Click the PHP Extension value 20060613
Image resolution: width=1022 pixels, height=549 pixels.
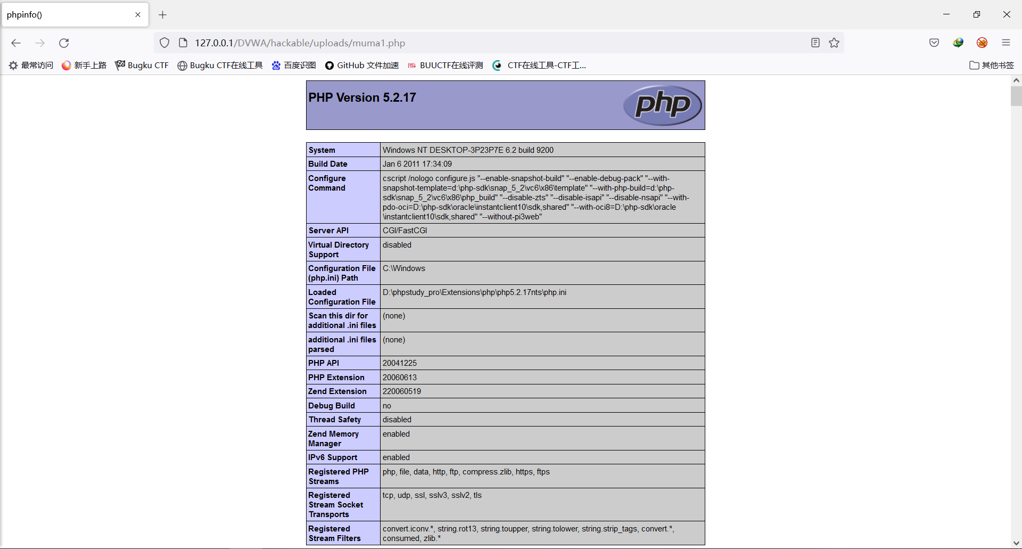(400, 378)
